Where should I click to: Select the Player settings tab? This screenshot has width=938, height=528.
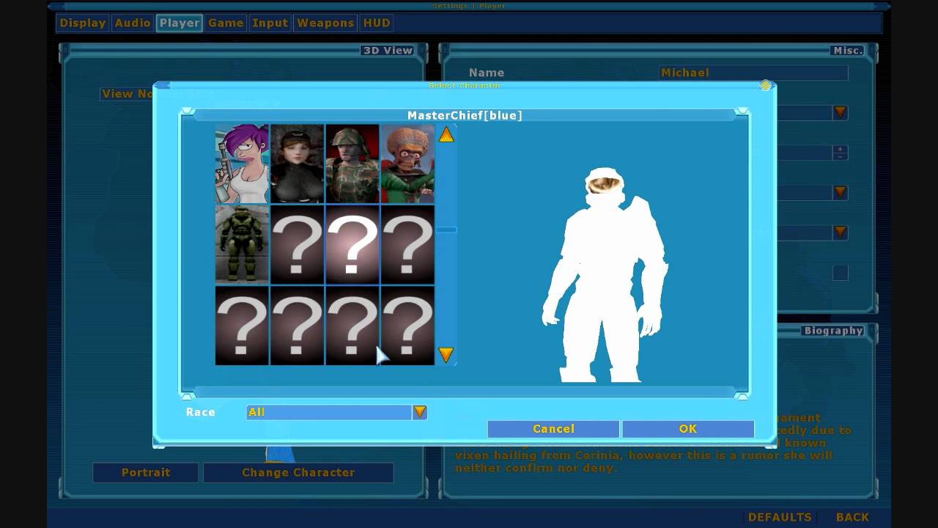[180, 23]
